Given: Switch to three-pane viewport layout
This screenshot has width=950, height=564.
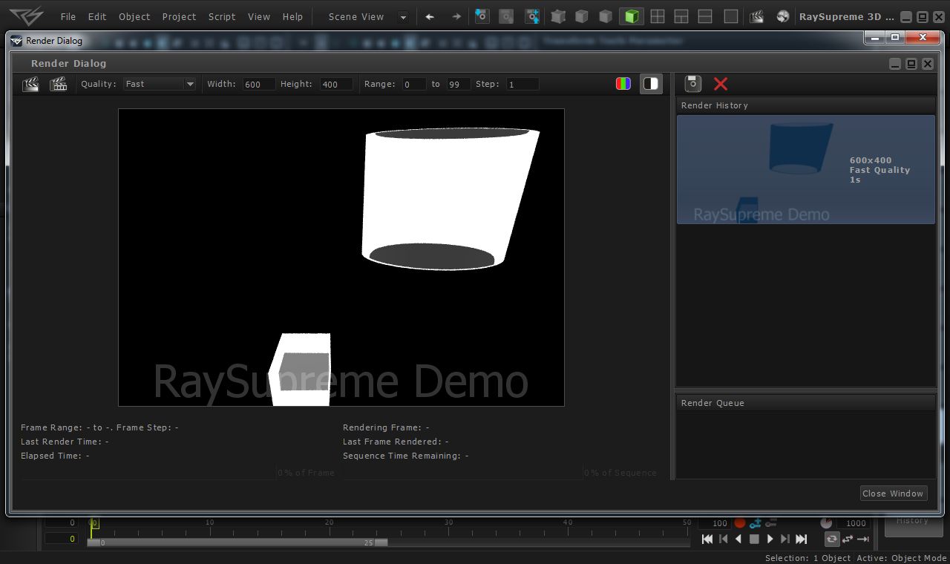Looking at the screenshot, I should click(681, 16).
